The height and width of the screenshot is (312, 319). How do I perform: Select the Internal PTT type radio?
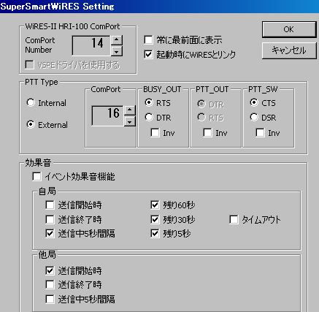(31, 102)
